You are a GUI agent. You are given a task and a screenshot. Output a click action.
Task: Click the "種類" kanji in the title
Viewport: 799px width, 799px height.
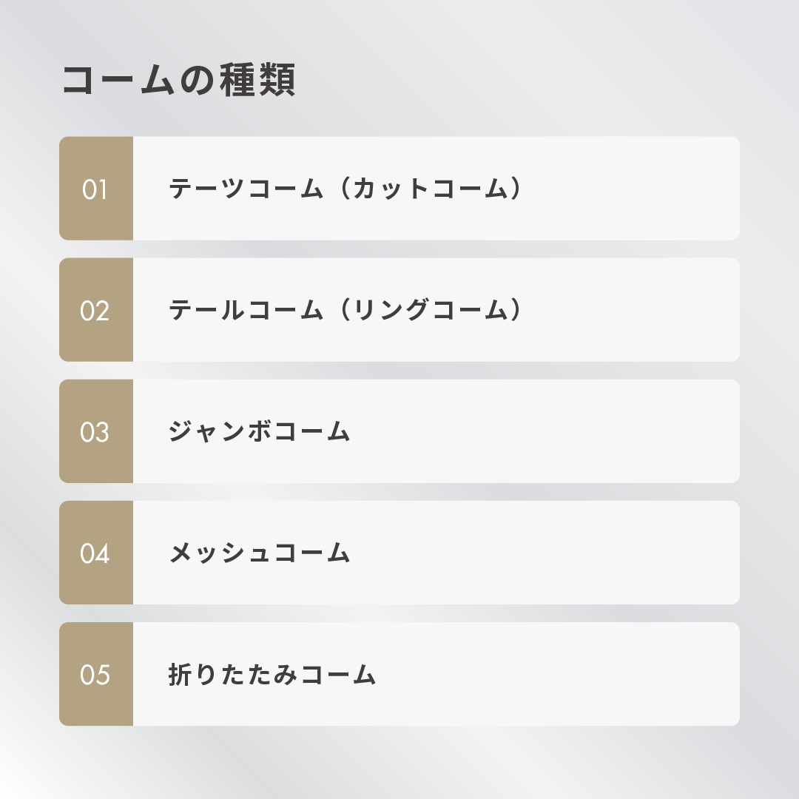click(257, 81)
